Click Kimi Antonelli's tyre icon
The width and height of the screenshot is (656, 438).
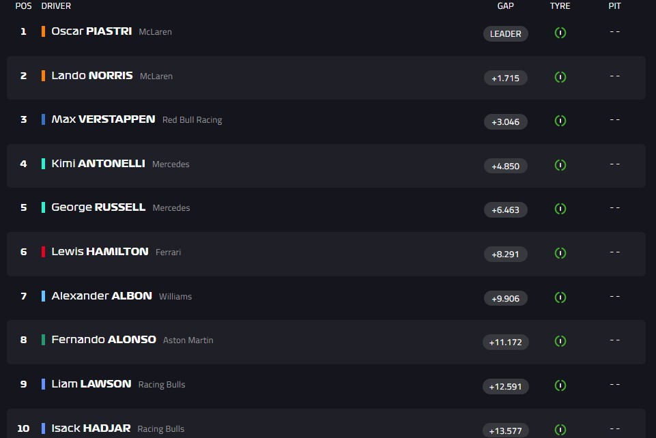(560, 165)
